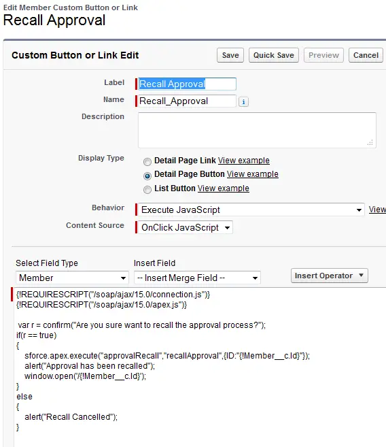This screenshot has height=447, width=386.
Task: Click the Preview button
Action: [x=323, y=55]
